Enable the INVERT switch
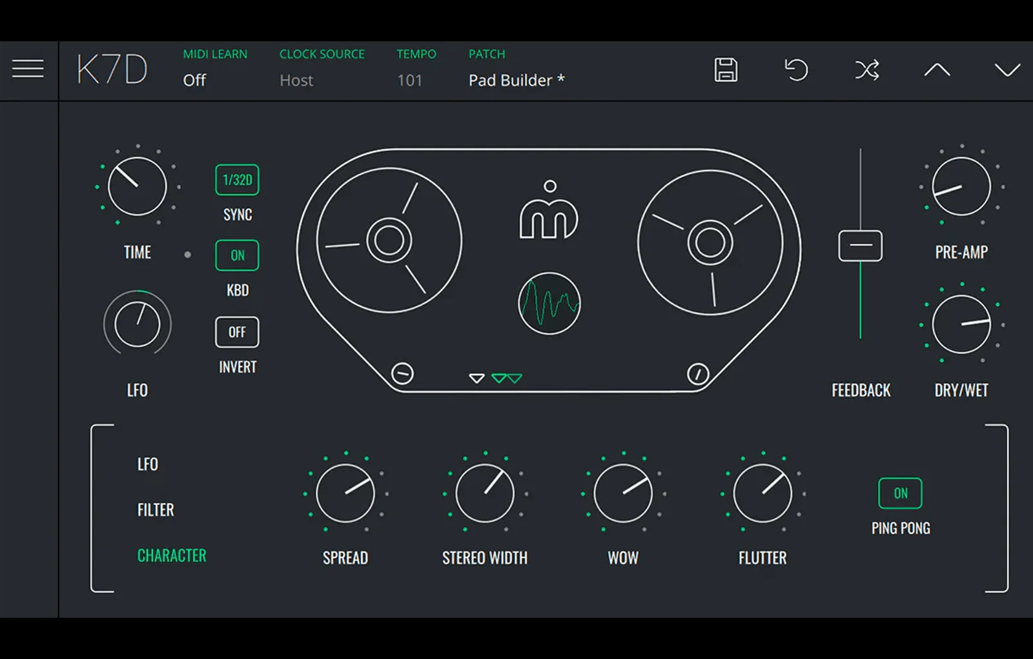This screenshot has height=659, width=1033. point(236,332)
